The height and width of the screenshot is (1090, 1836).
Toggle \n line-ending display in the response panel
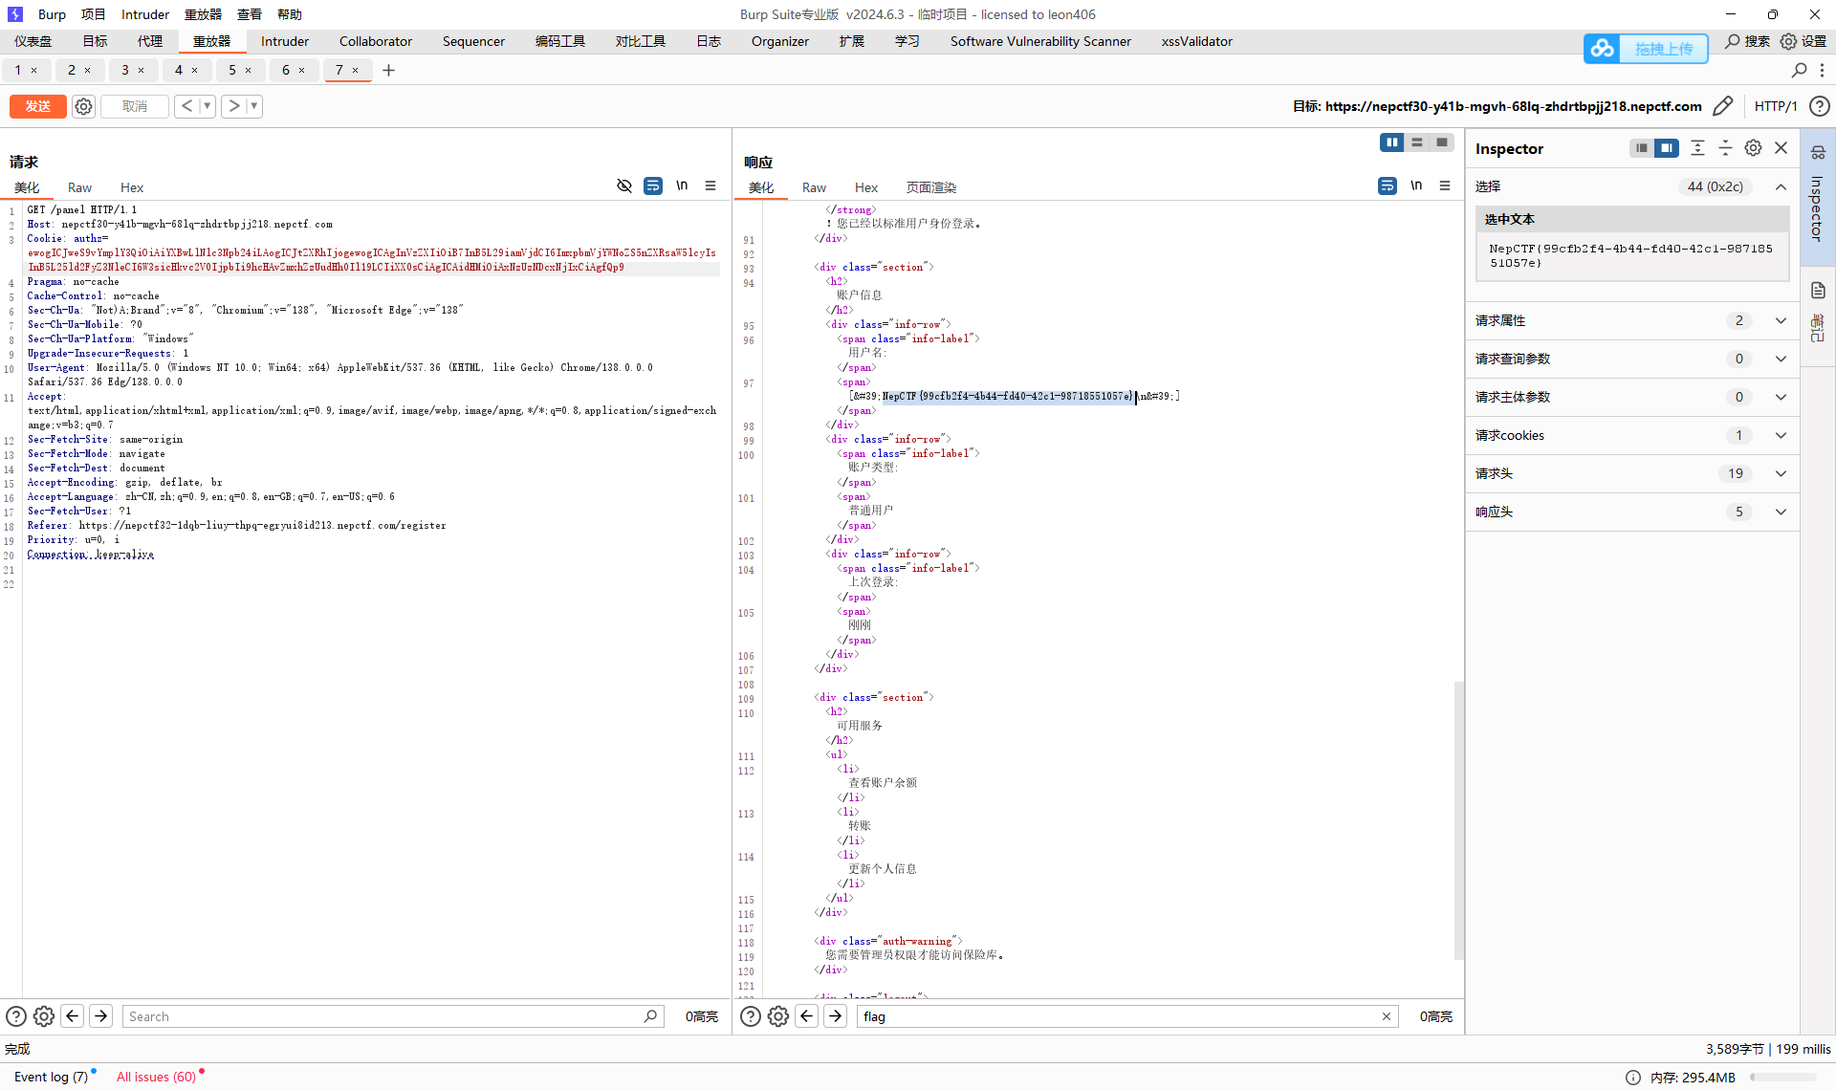(x=1416, y=185)
